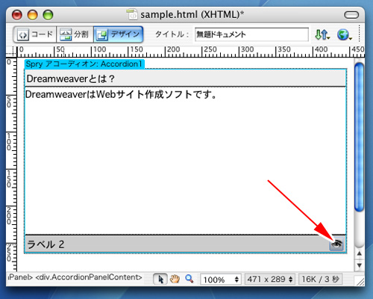Select the div.AccordionPanelContent tag selector
The width and height of the screenshot is (373, 299).
89,277
